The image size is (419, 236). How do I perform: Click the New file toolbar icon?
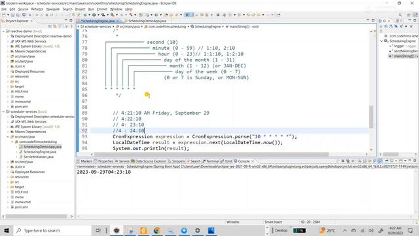click(4, 15)
